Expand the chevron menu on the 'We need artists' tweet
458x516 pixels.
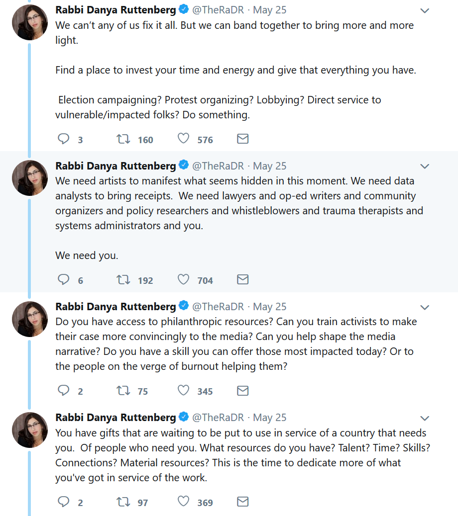coord(425,166)
